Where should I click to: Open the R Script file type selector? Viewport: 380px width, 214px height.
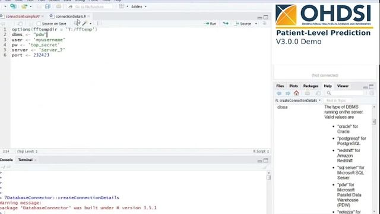click(x=261, y=152)
